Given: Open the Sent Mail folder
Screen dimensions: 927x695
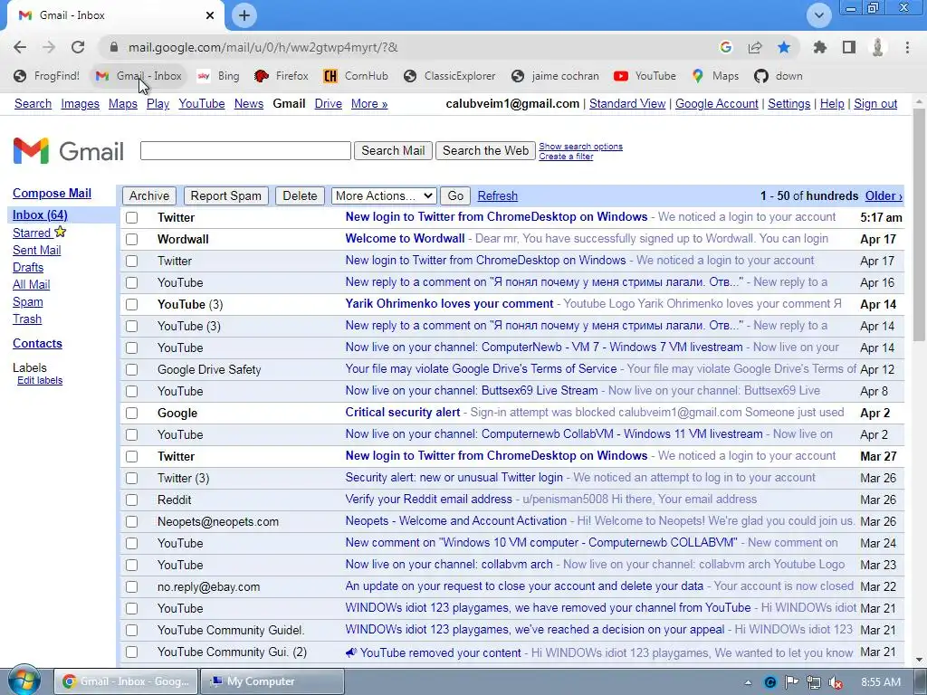Looking at the screenshot, I should pyautogui.click(x=36, y=250).
